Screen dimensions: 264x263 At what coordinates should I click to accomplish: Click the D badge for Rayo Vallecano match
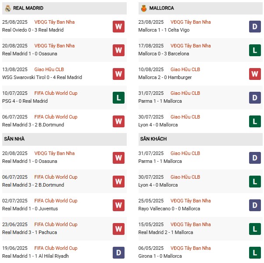pos(255,205)
